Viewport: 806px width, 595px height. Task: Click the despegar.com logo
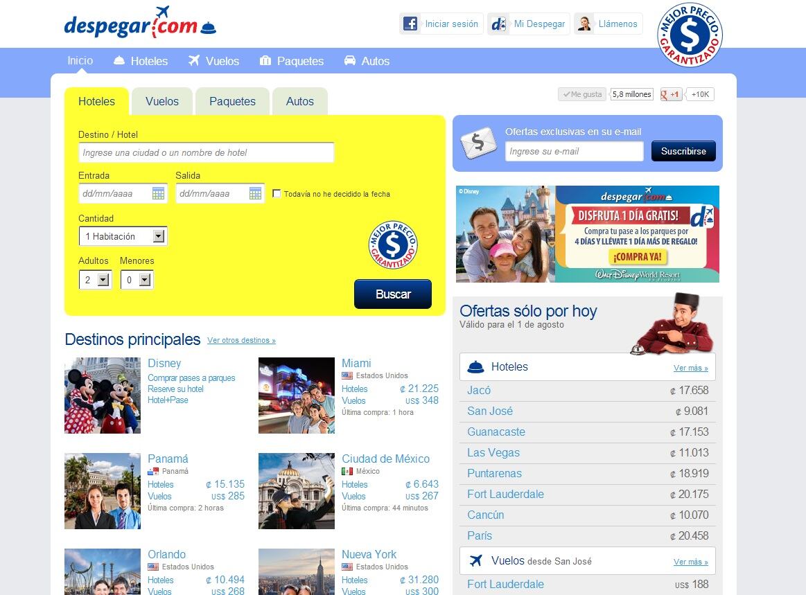click(140, 24)
